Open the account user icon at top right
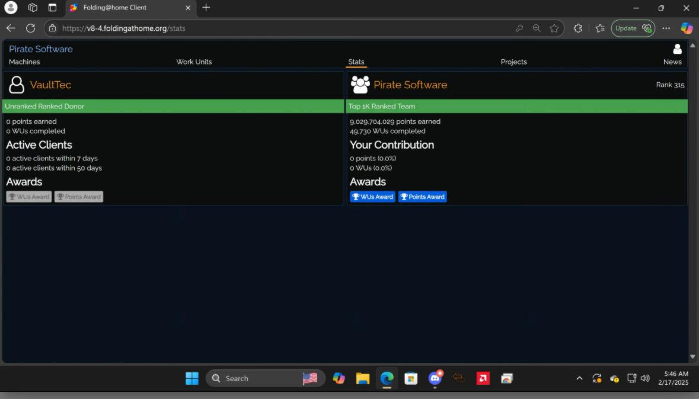 pyautogui.click(x=677, y=49)
